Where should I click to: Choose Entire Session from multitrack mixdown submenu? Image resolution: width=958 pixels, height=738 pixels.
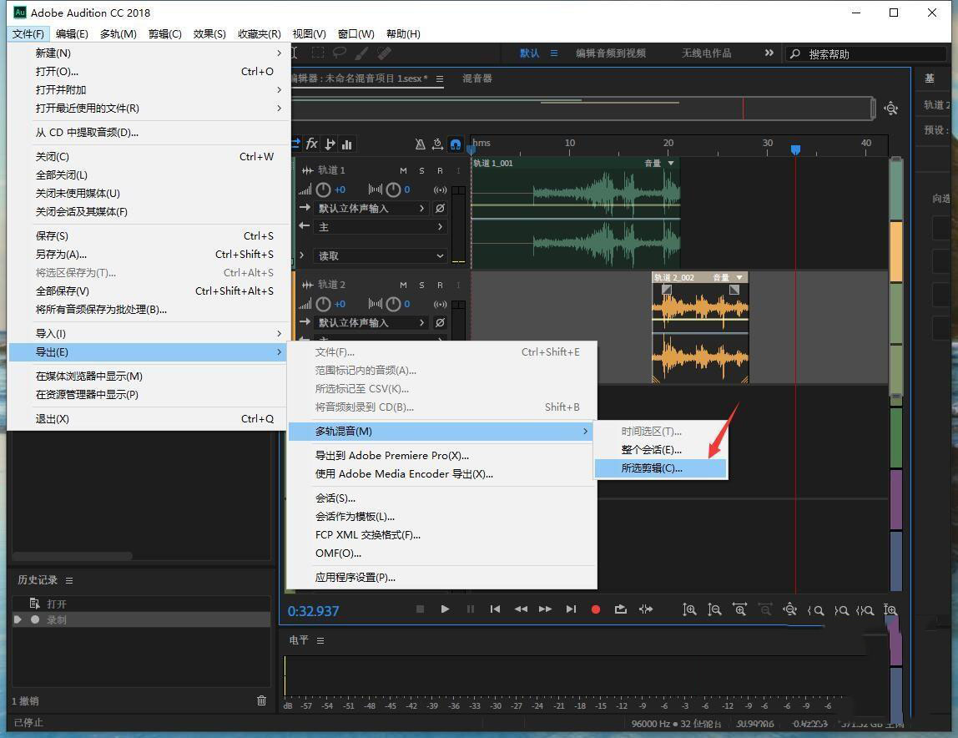coord(660,450)
